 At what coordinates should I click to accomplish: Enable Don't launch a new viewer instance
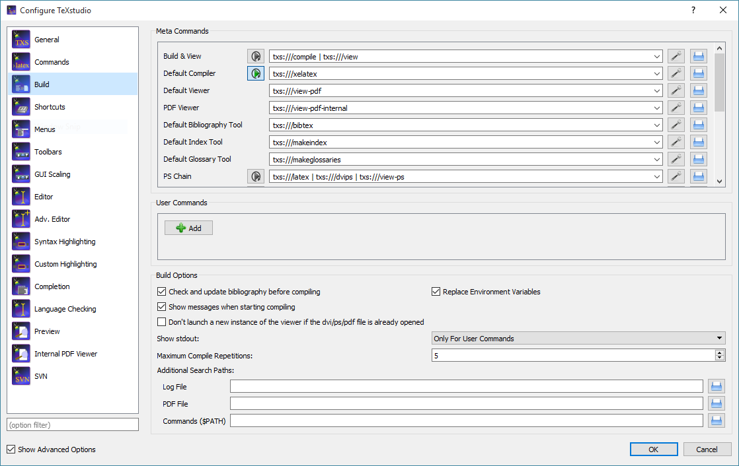[162, 322]
